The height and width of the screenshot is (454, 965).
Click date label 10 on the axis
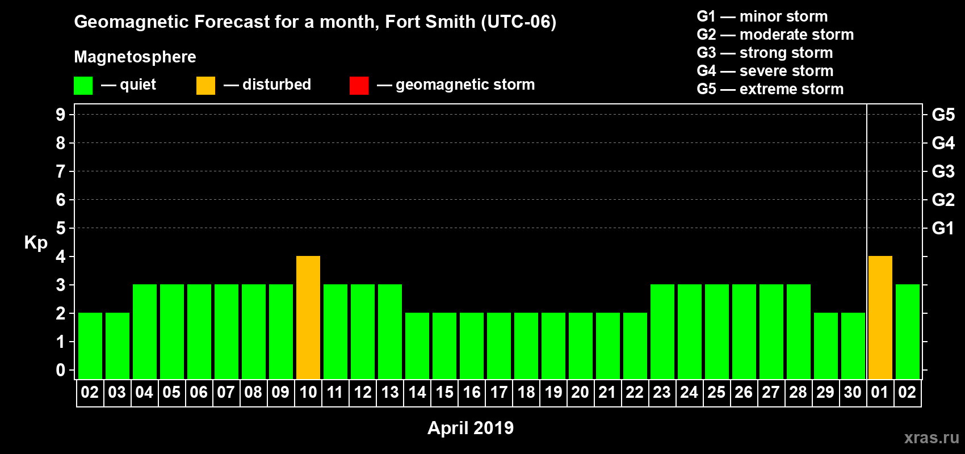coord(308,392)
